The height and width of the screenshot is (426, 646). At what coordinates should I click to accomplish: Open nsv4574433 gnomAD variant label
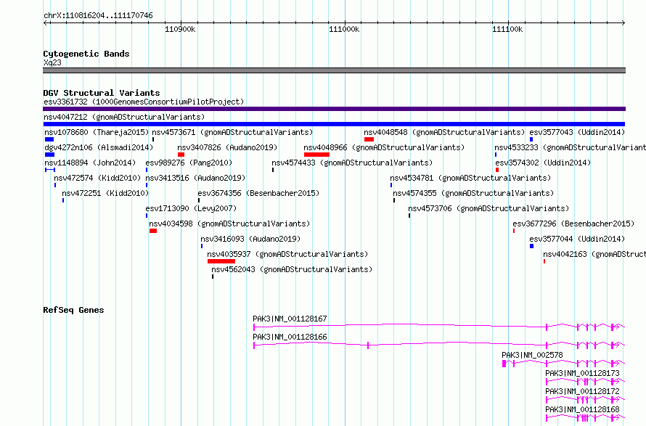[352, 163]
